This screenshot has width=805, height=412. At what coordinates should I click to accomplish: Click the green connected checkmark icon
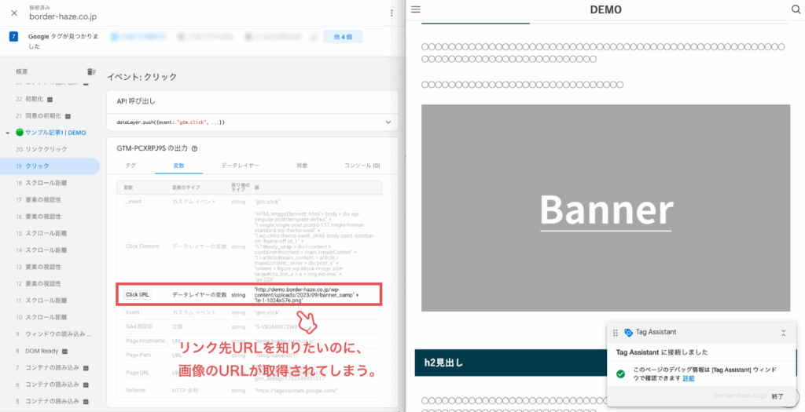click(620, 374)
